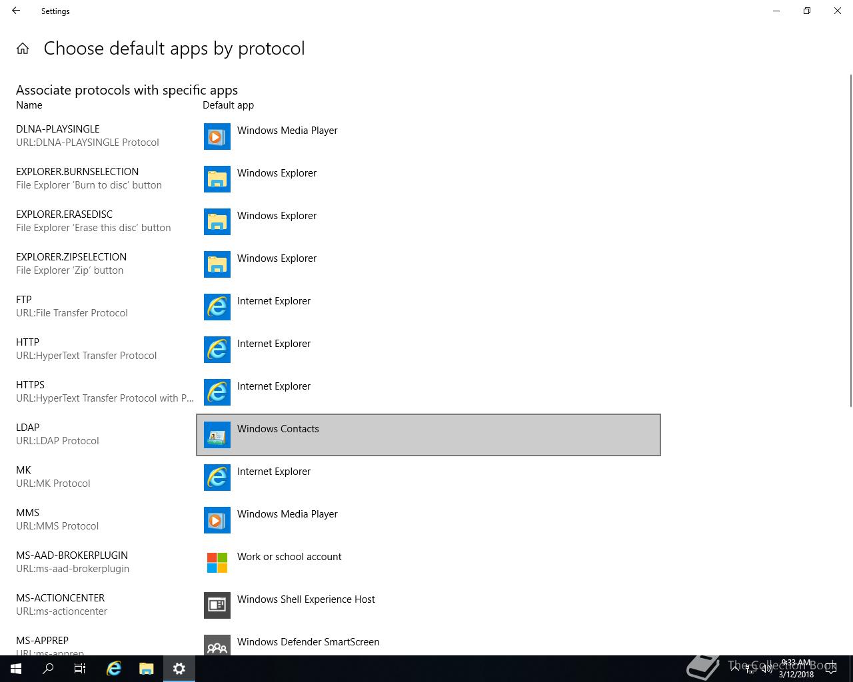Open File Explorer from the taskbar

[x=146, y=669]
